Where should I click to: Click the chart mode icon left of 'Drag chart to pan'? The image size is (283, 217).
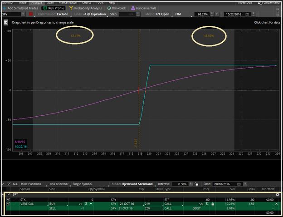click(x=6, y=23)
